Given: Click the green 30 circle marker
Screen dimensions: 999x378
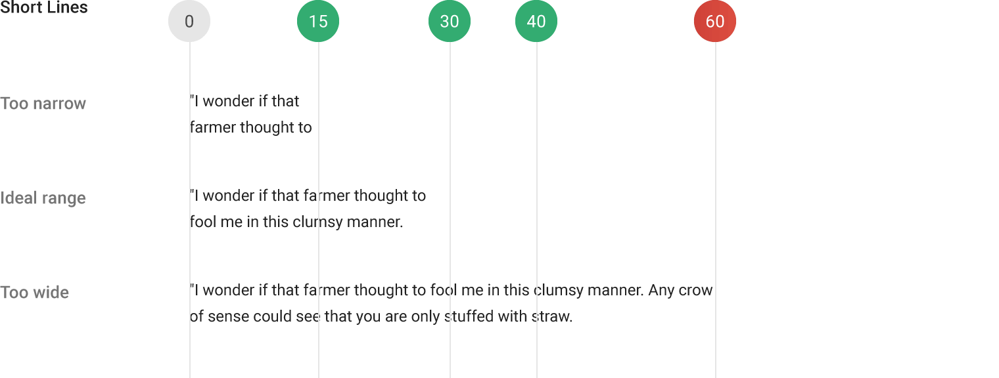Looking at the screenshot, I should point(450,22).
